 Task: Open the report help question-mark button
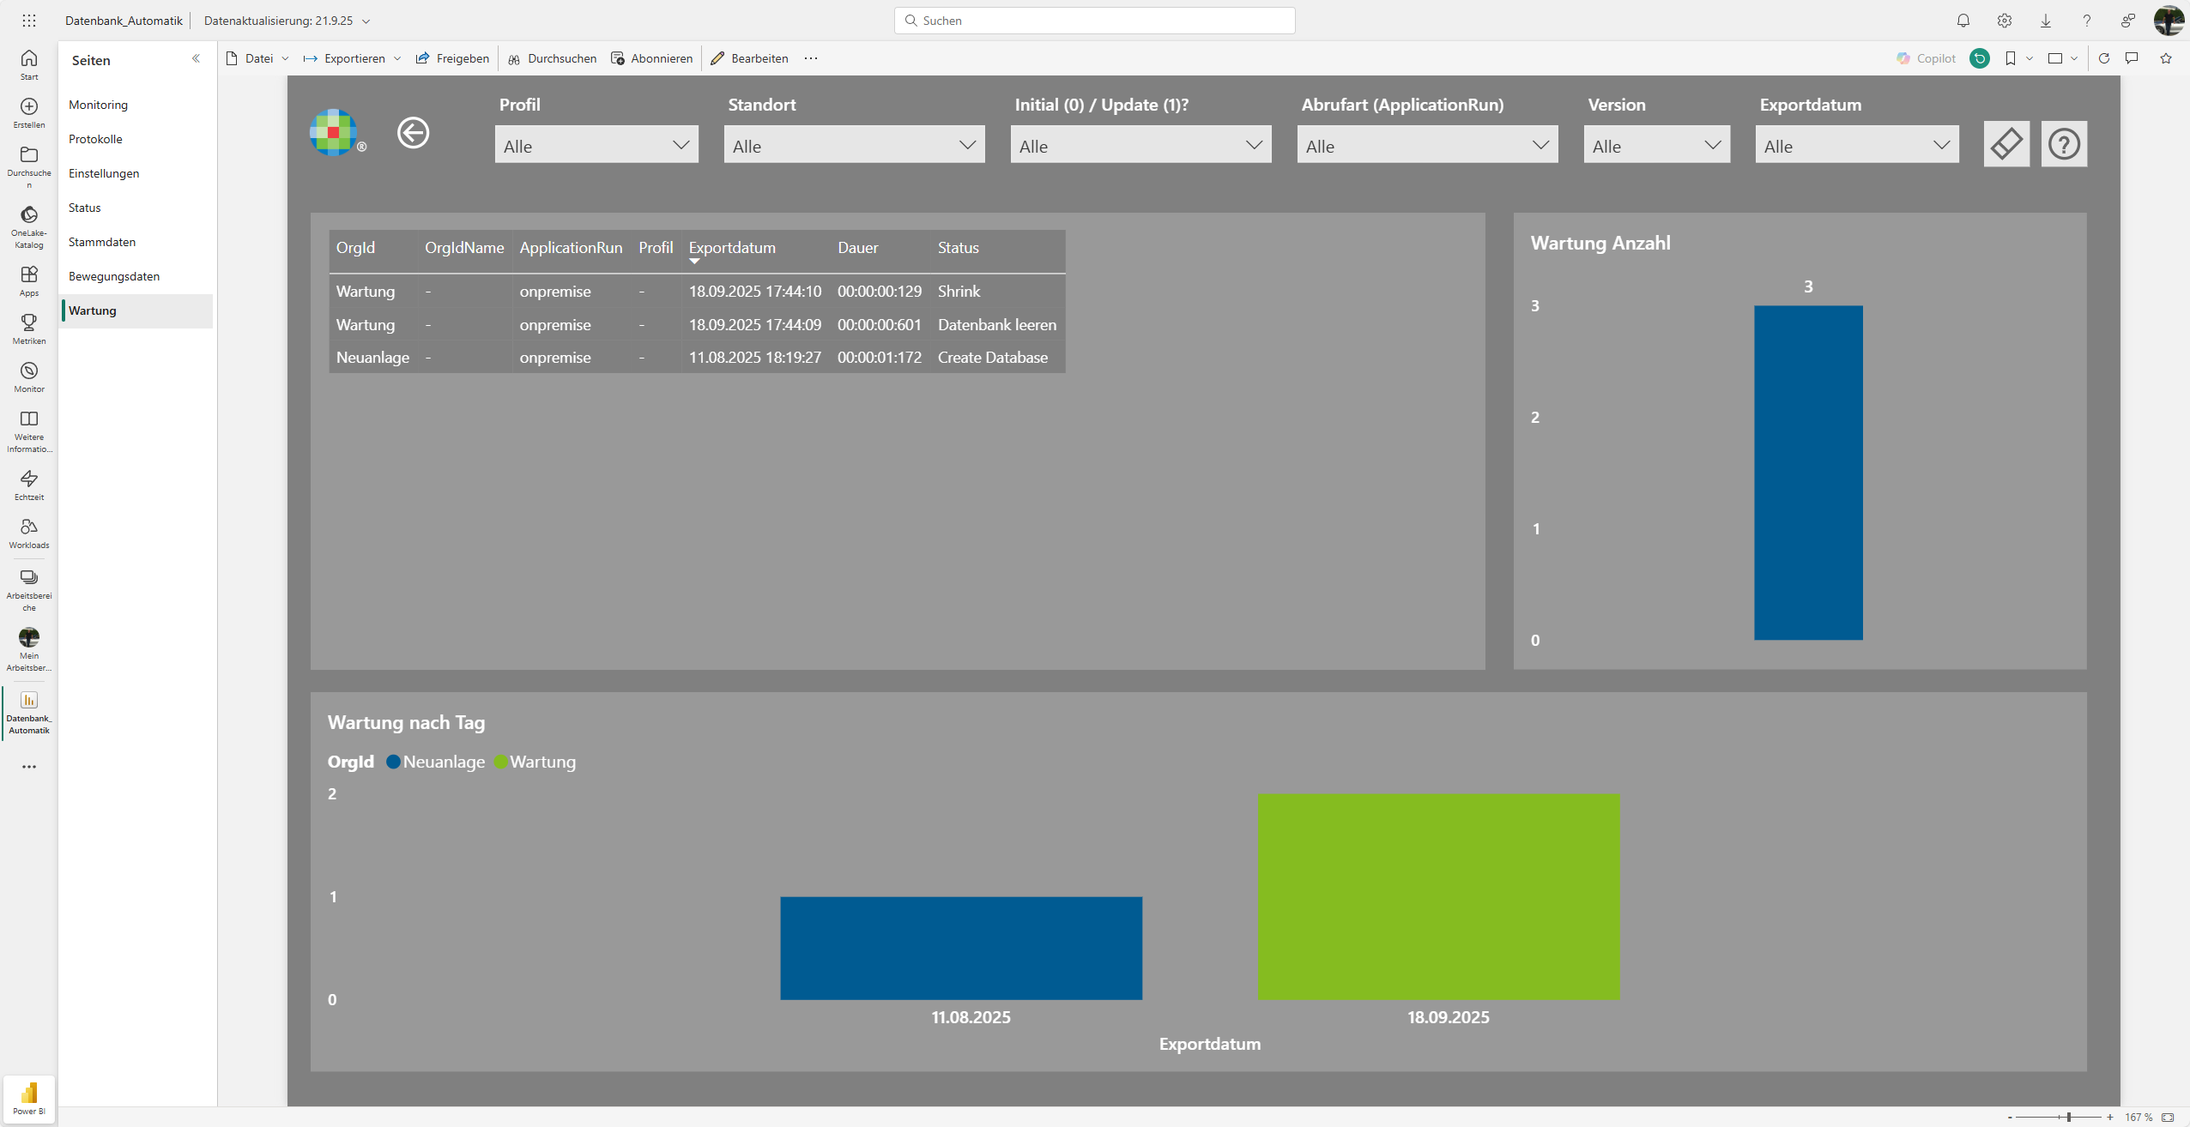(2064, 143)
